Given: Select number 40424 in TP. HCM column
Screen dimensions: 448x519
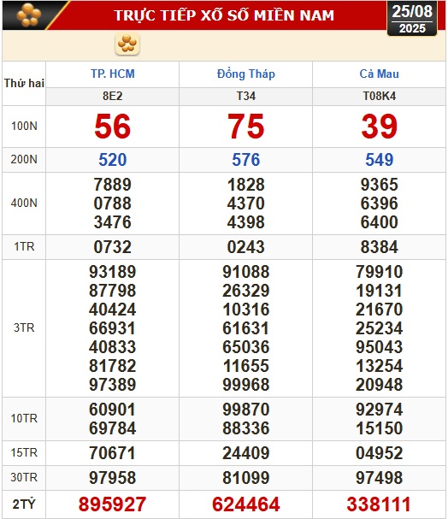Looking at the screenshot, I should [x=113, y=310].
